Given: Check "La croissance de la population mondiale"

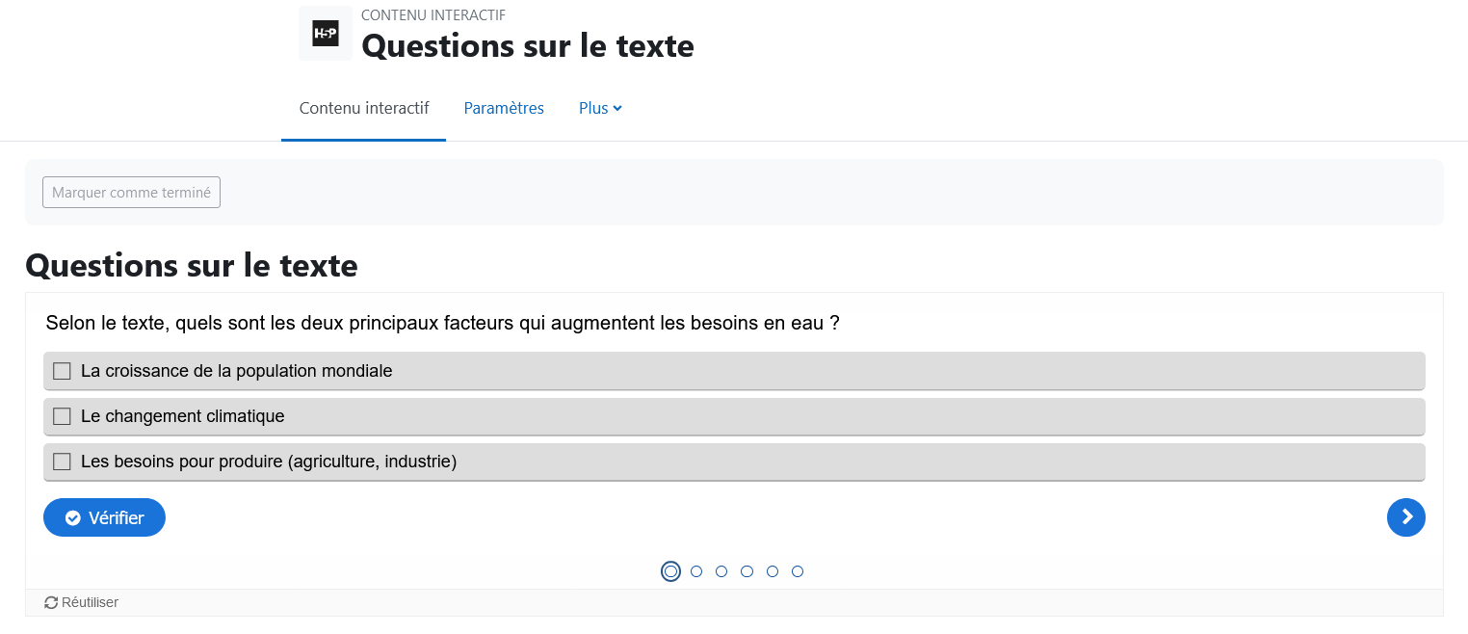Looking at the screenshot, I should coord(734,371).
